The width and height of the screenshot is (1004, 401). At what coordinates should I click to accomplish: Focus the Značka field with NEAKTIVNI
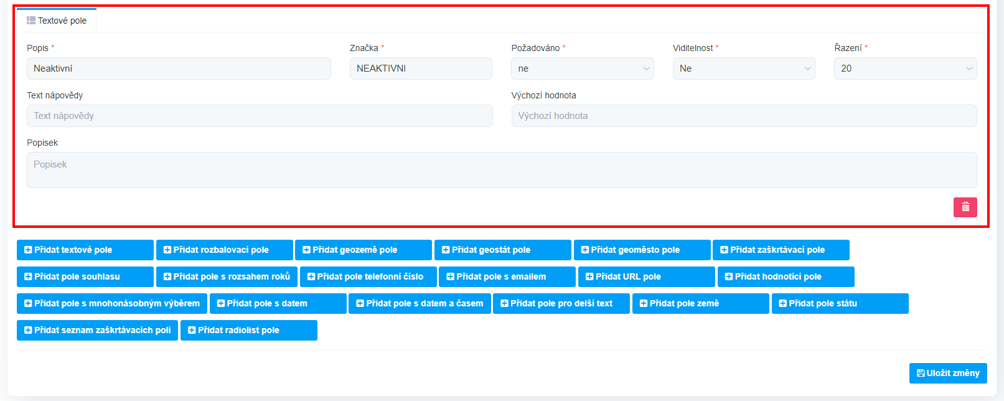tap(421, 68)
